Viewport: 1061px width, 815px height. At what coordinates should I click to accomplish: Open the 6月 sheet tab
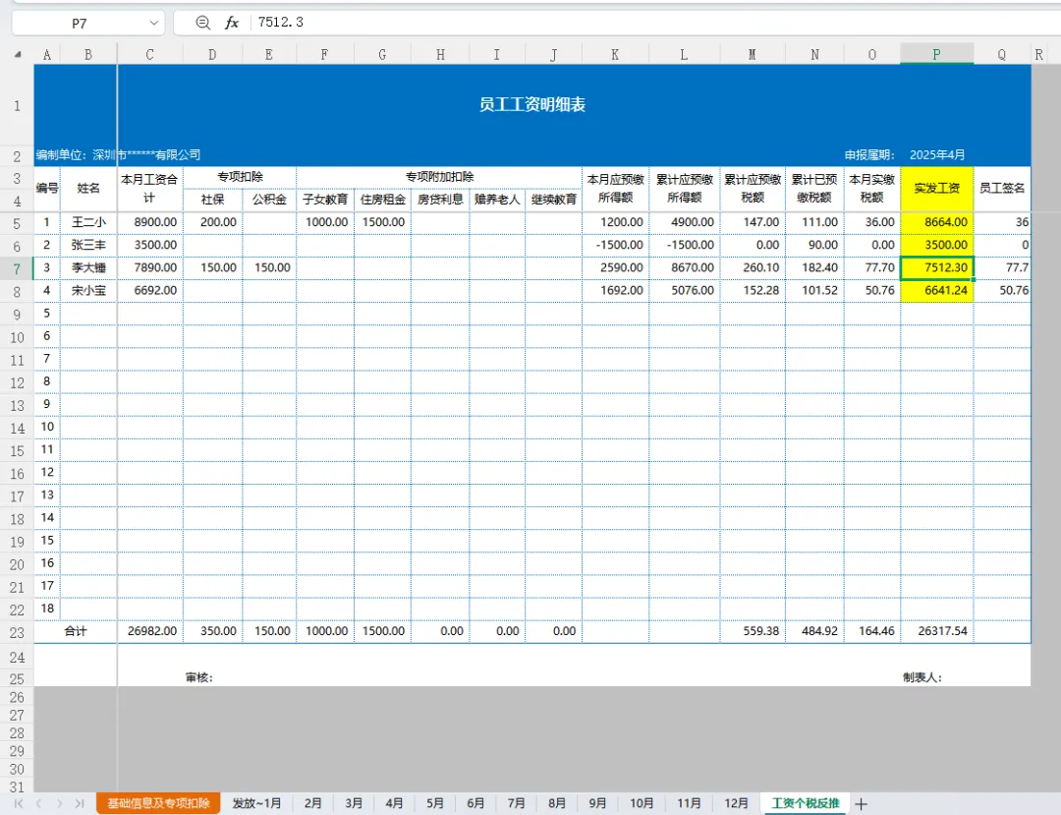(475, 803)
